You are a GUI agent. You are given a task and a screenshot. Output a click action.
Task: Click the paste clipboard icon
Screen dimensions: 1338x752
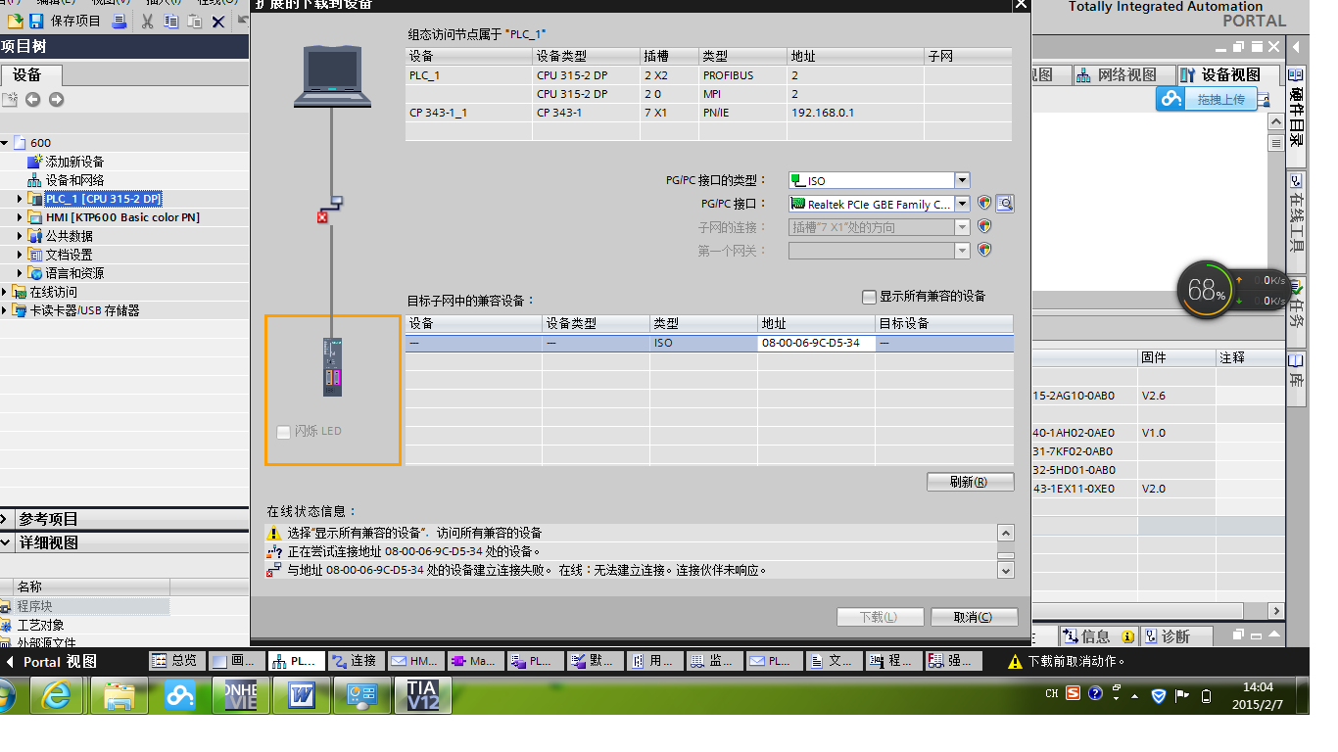(x=194, y=21)
